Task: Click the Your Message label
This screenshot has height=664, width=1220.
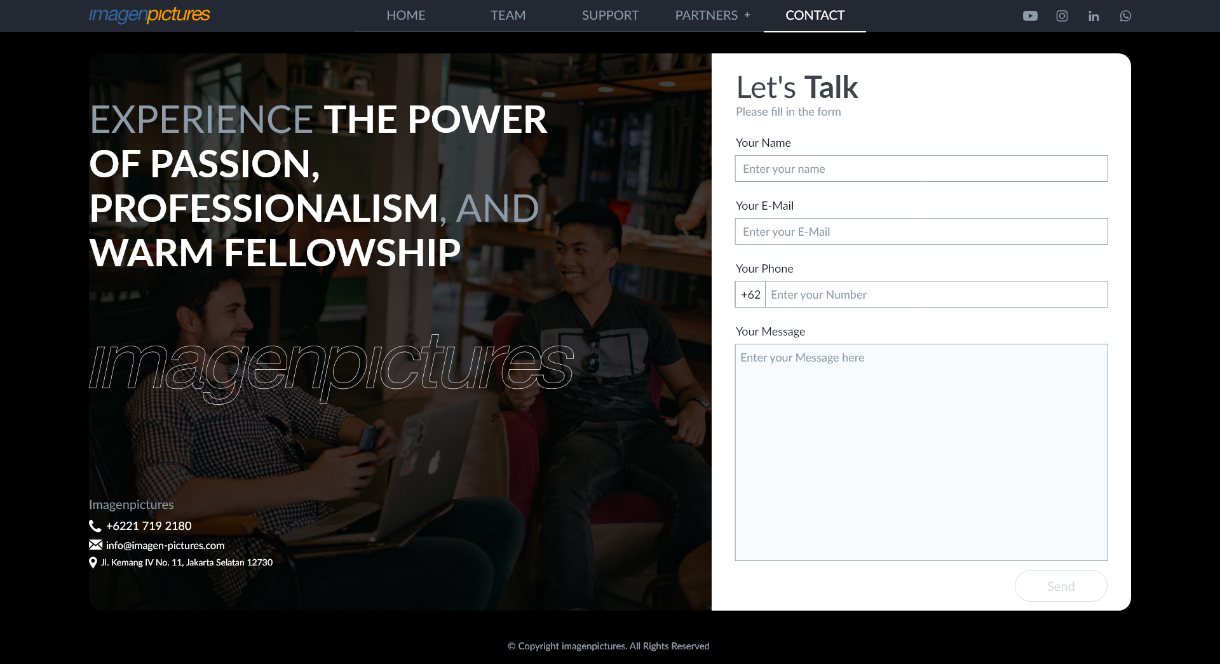Action: 770,332
